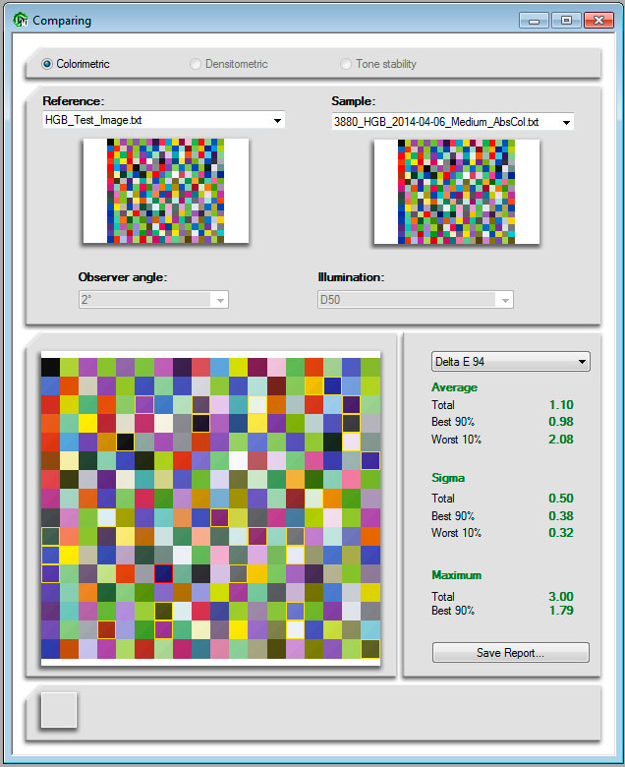
Task: Maximize the Comparing window
Action: (x=565, y=20)
